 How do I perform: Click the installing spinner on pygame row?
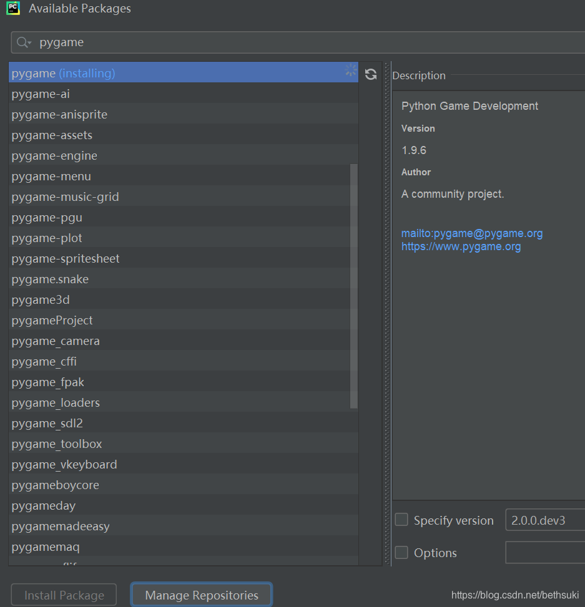click(351, 70)
